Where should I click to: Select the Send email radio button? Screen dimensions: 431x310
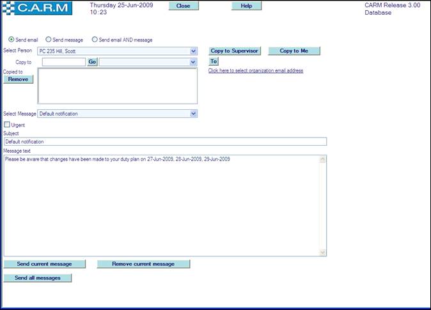[x=12, y=40]
